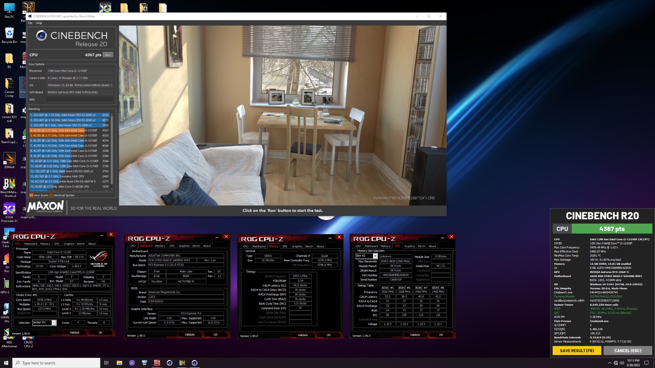Image resolution: width=655 pixels, height=368 pixels.
Task: Open the Slot #2 memory slot dropdown
Action: pos(375,256)
